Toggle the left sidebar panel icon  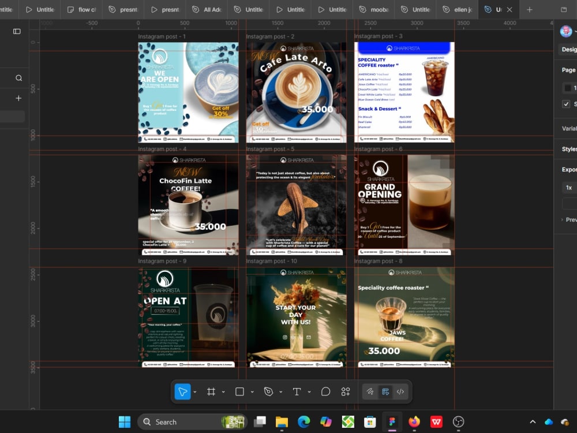point(17,31)
